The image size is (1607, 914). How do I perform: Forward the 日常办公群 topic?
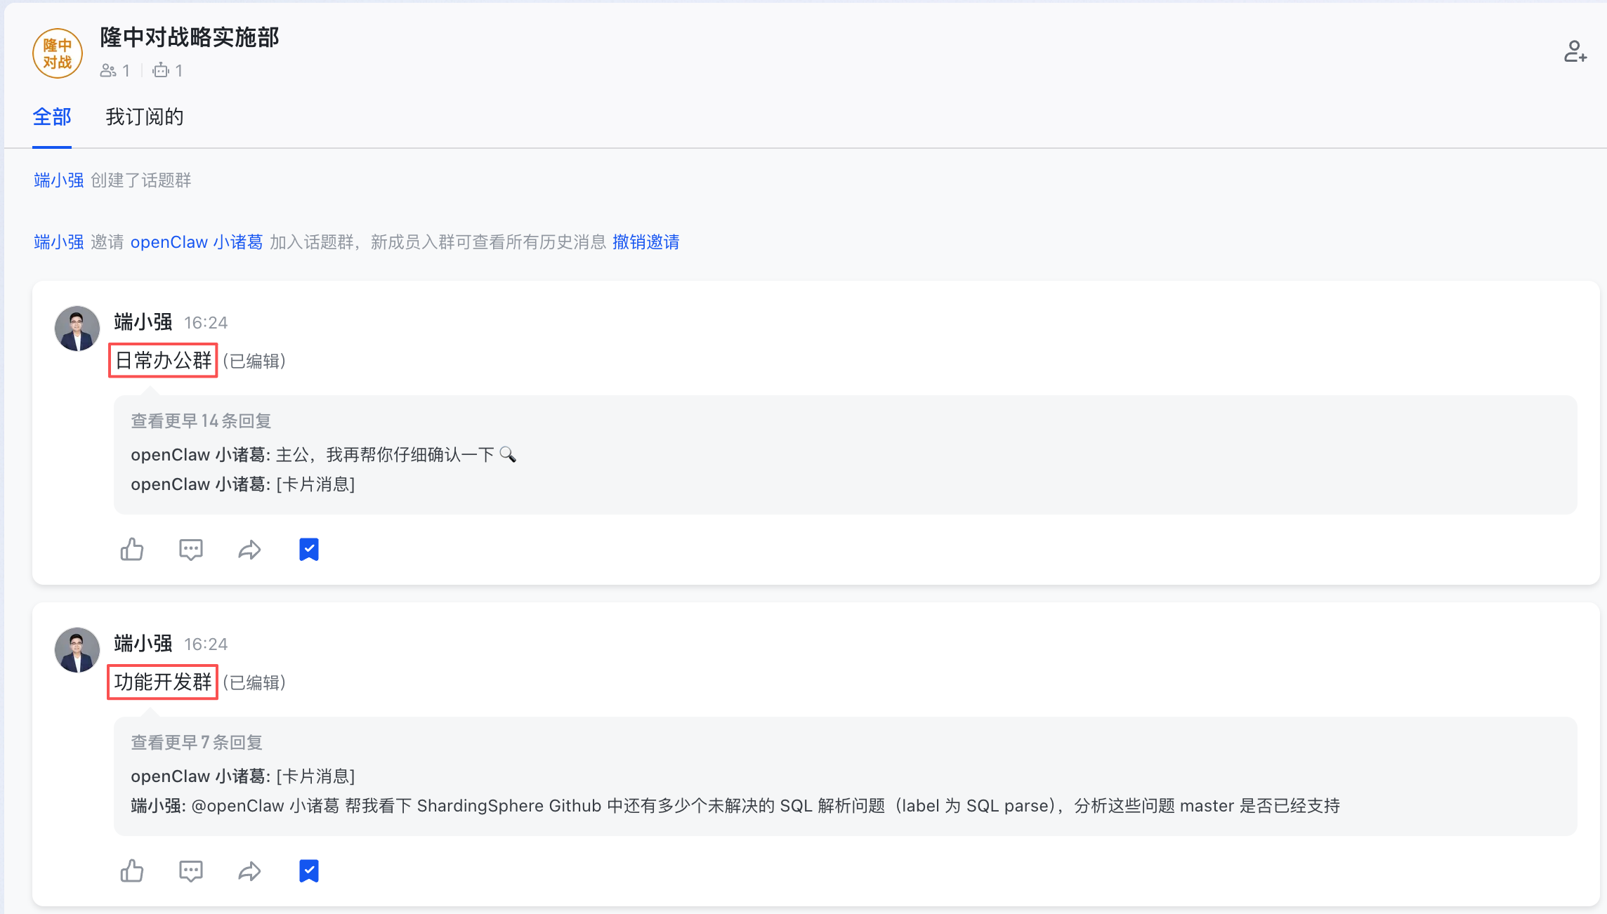pyautogui.click(x=250, y=549)
